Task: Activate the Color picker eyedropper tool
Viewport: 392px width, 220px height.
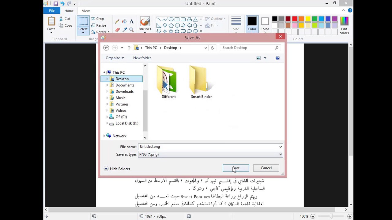Action: [124, 30]
